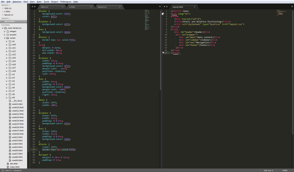Expand the w12 folder arrow
The width and height of the screenshot is (294, 172).
(7, 51)
